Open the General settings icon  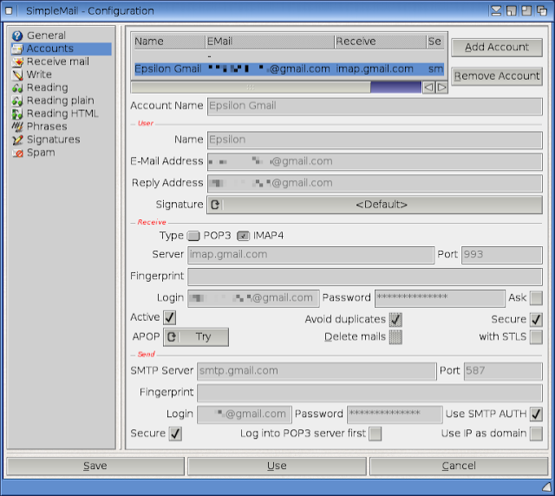click(x=17, y=36)
